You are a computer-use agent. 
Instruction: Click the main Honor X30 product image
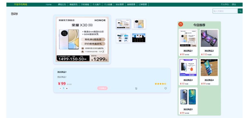[82, 39]
